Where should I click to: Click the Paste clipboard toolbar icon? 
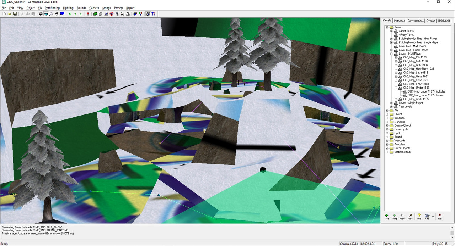pyautogui.click(x=33, y=14)
